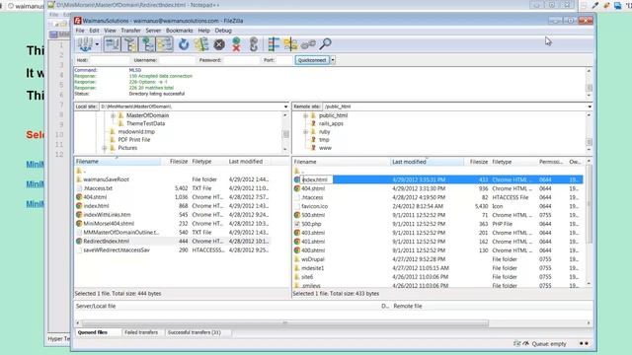The image size is (632, 355).
Task: Click folder icon for Pictures in local tree
Action: [x=112, y=148]
